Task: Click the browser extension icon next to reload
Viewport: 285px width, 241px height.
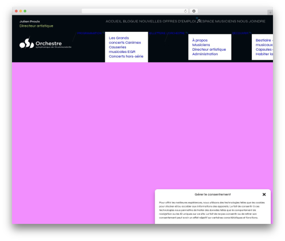Action: tap(194, 11)
